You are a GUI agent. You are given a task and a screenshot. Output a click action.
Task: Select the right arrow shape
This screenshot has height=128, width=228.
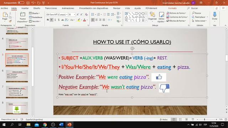click(136, 17)
